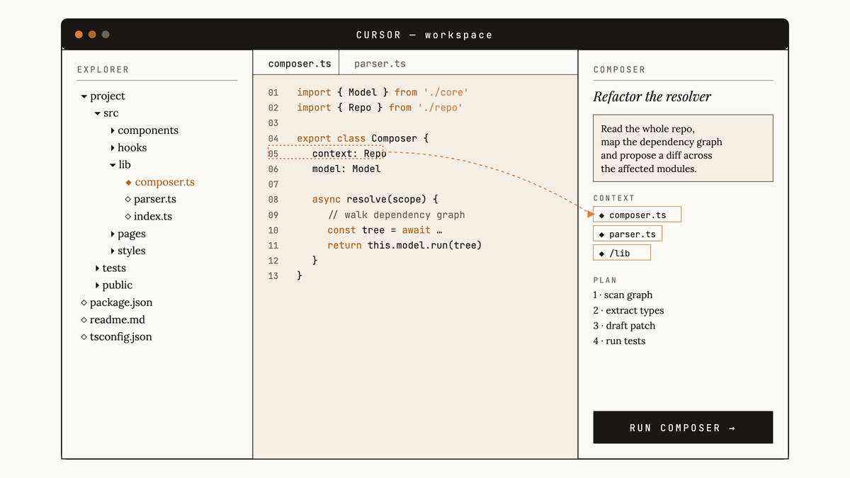Click plan step '4 · run tests'
Screen dimensions: 850x478
[x=620, y=341]
